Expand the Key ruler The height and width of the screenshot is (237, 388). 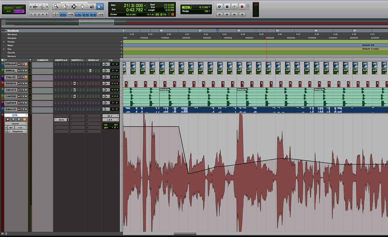point(4,49)
